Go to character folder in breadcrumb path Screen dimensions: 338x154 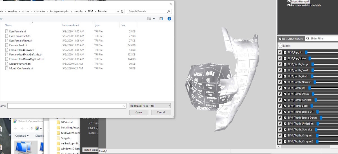click(39, 11)
